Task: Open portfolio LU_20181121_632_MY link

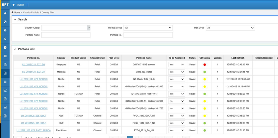Action: point(34,72)
